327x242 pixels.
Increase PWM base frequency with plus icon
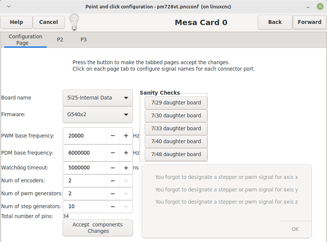point(126,136)
